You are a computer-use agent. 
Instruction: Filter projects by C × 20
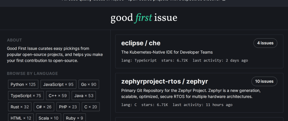coord(91,107)
